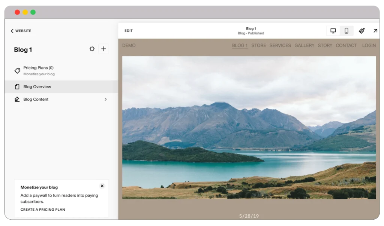Click CREATE A PRICING PLAN
The height and width of the screenshot is (226, 384).
42,210
